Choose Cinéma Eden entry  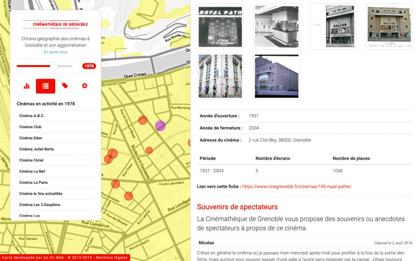click(31, 138)
